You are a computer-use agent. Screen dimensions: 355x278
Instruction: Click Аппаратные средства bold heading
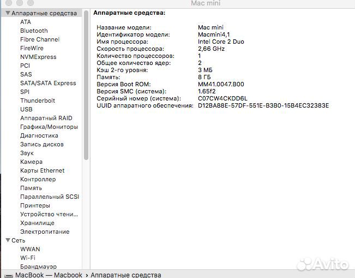pyautogui.click(x=129, y=13)
